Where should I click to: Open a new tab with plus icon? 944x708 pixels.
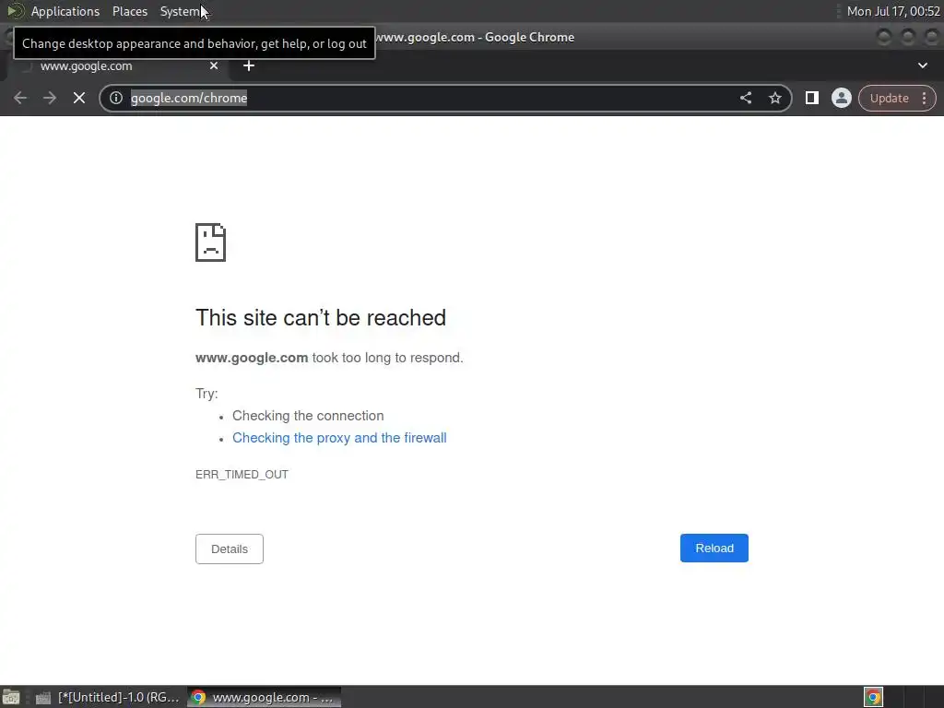249,65
